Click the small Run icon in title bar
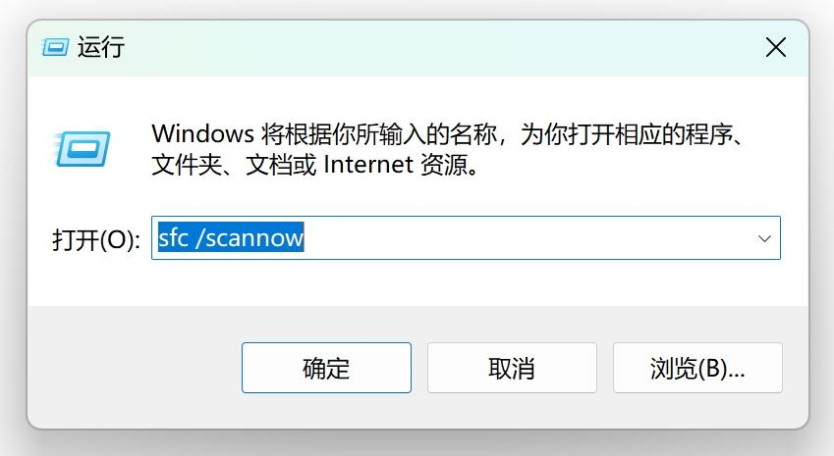834x456 pixels. pyautogui.click(x=55, y=47)
